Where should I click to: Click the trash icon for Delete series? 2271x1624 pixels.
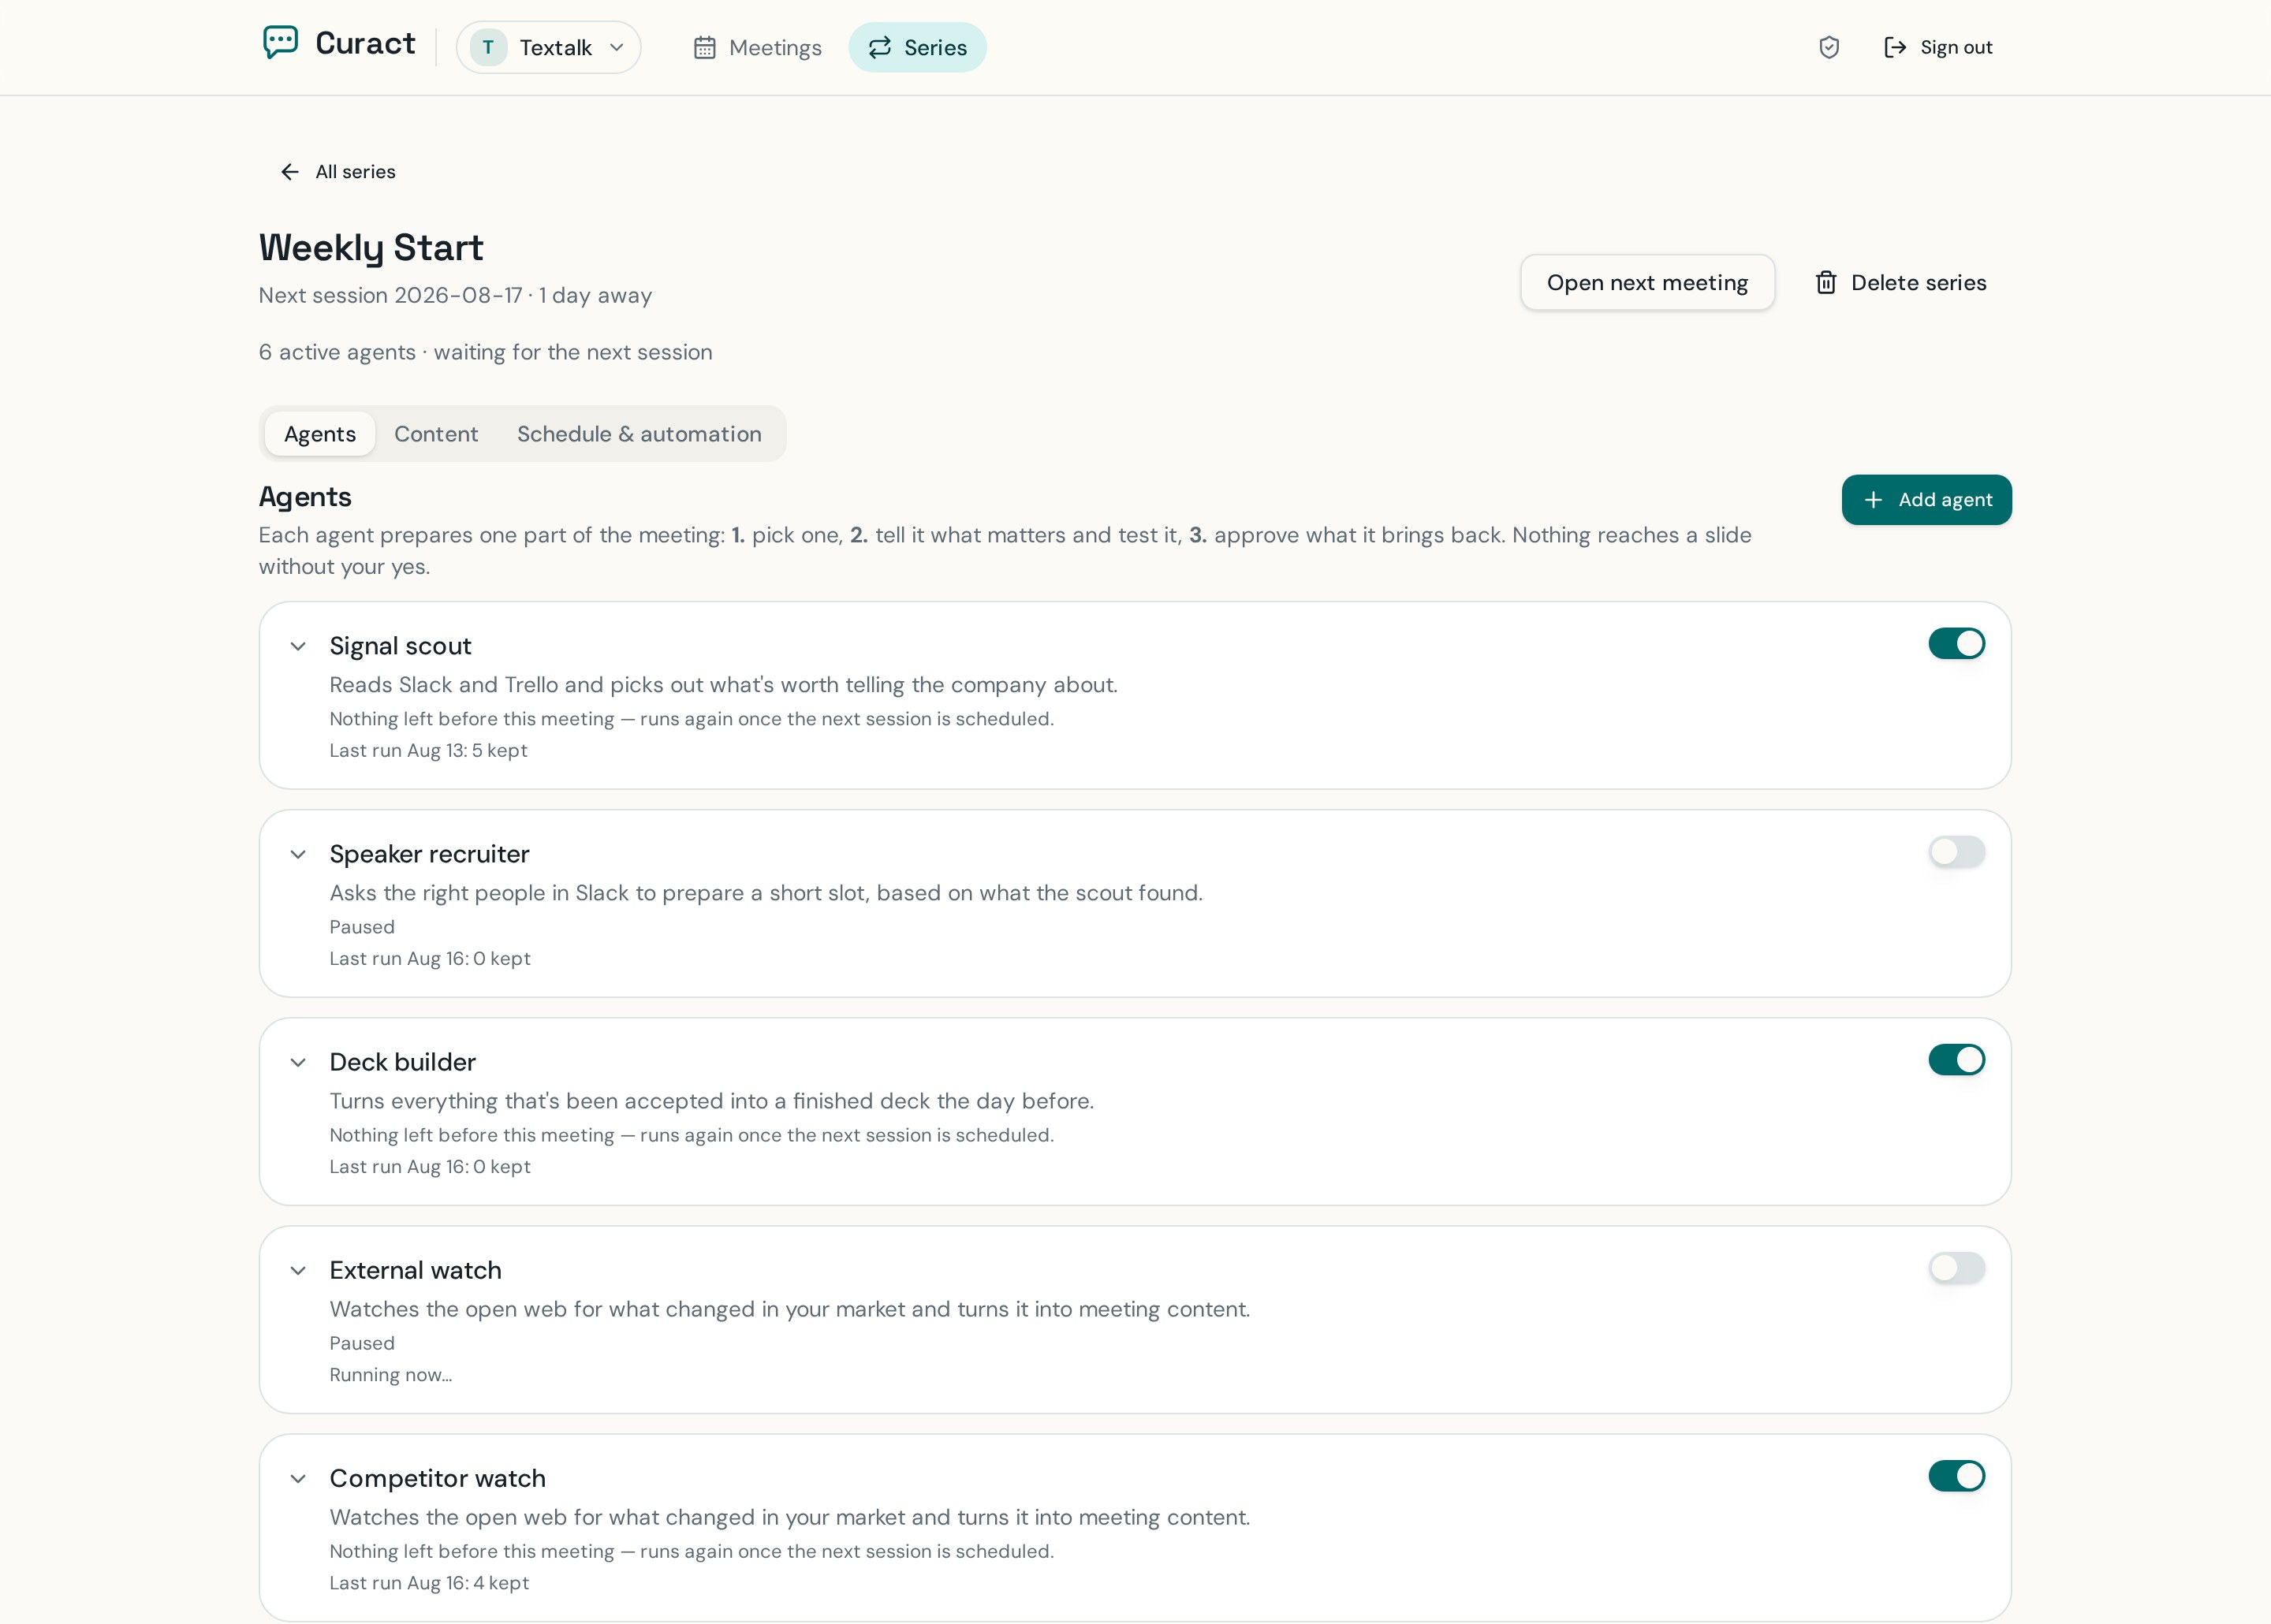click(x=1826, y=282)
